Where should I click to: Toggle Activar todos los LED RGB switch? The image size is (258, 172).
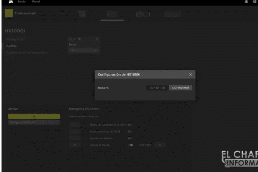130,131
